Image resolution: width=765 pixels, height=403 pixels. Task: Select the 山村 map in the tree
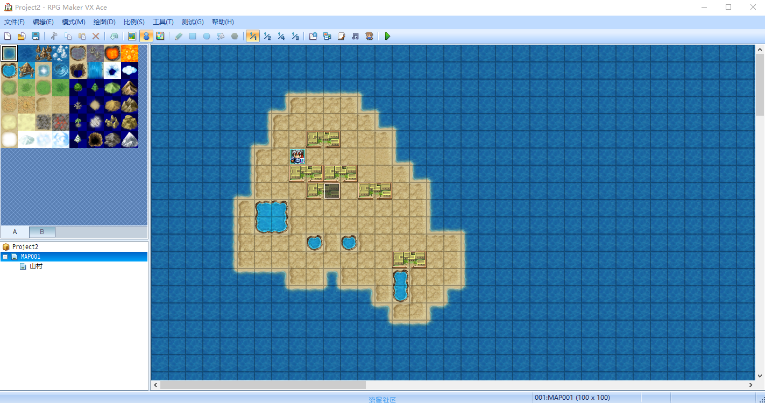(x=36, y=266)
